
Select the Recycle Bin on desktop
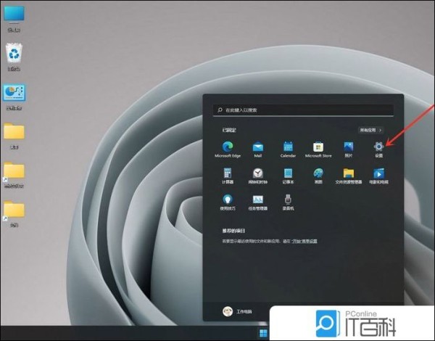point(14,57)
